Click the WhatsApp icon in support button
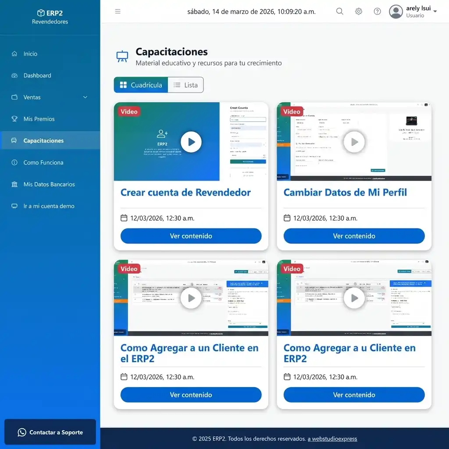Screen dimensions: 449x449 22,432
